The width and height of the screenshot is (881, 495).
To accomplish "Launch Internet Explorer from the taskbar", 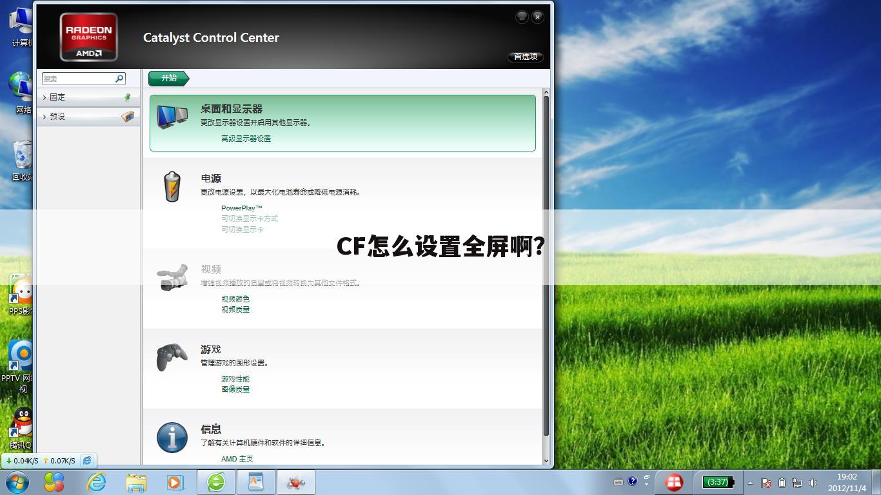I will [96, 482].
